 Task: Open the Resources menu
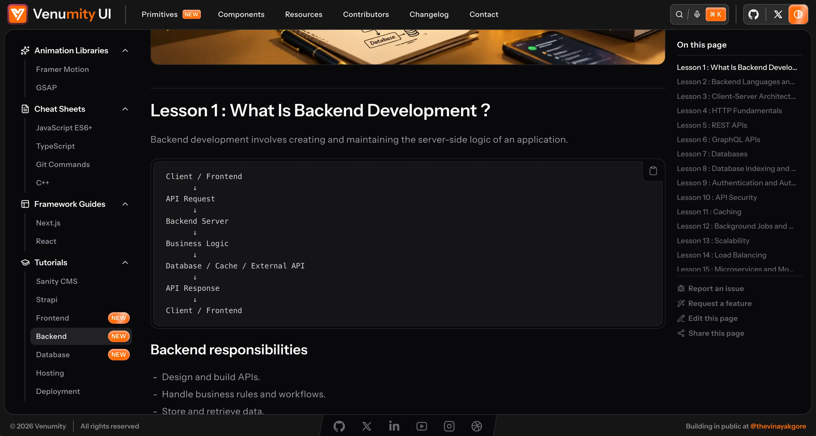point(303,14)
